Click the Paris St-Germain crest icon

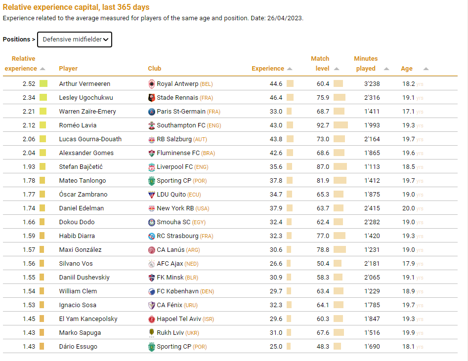[x=152, y=112]
